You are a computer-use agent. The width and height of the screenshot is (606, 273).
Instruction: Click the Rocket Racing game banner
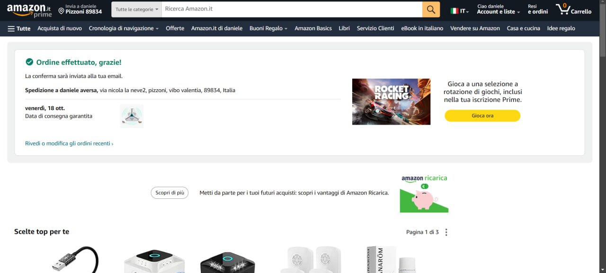(x=391, y=102)
